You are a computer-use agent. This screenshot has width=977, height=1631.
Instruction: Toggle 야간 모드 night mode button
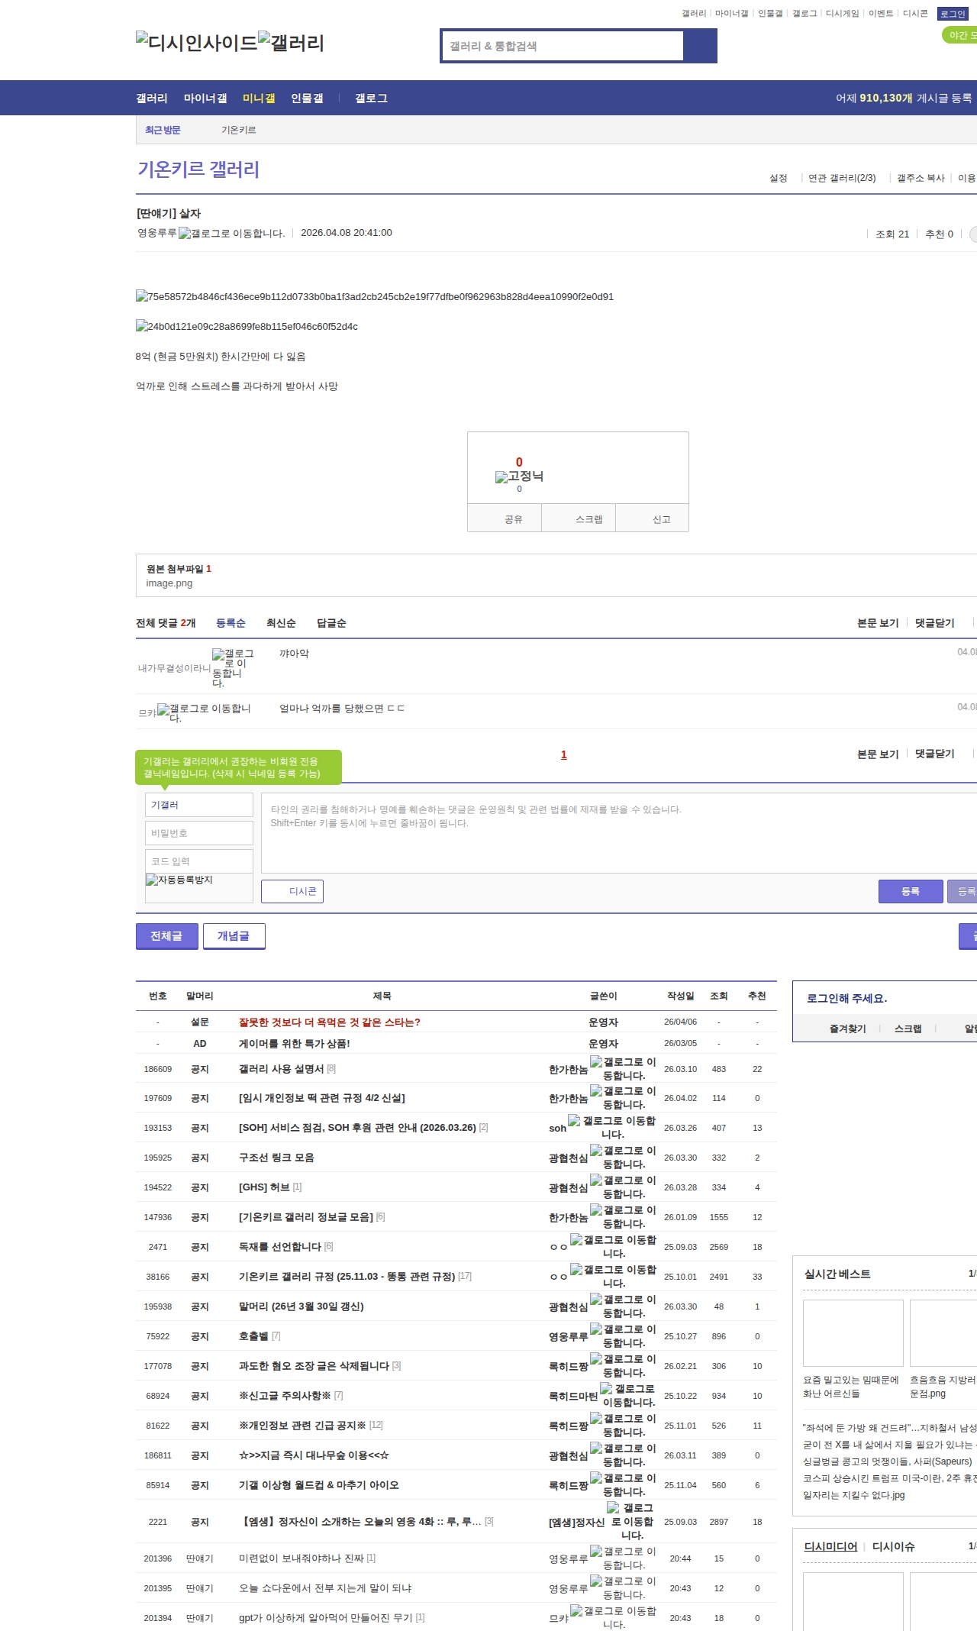tap(961, 35)
